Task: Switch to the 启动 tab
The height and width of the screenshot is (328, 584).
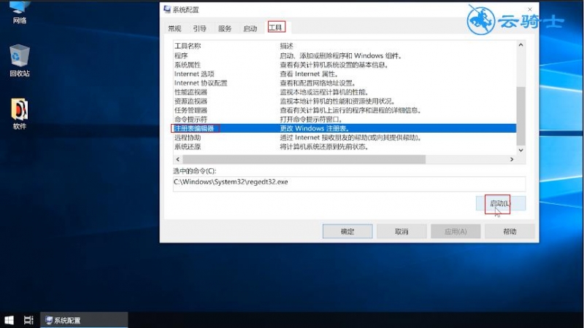Action: (250, 28)
